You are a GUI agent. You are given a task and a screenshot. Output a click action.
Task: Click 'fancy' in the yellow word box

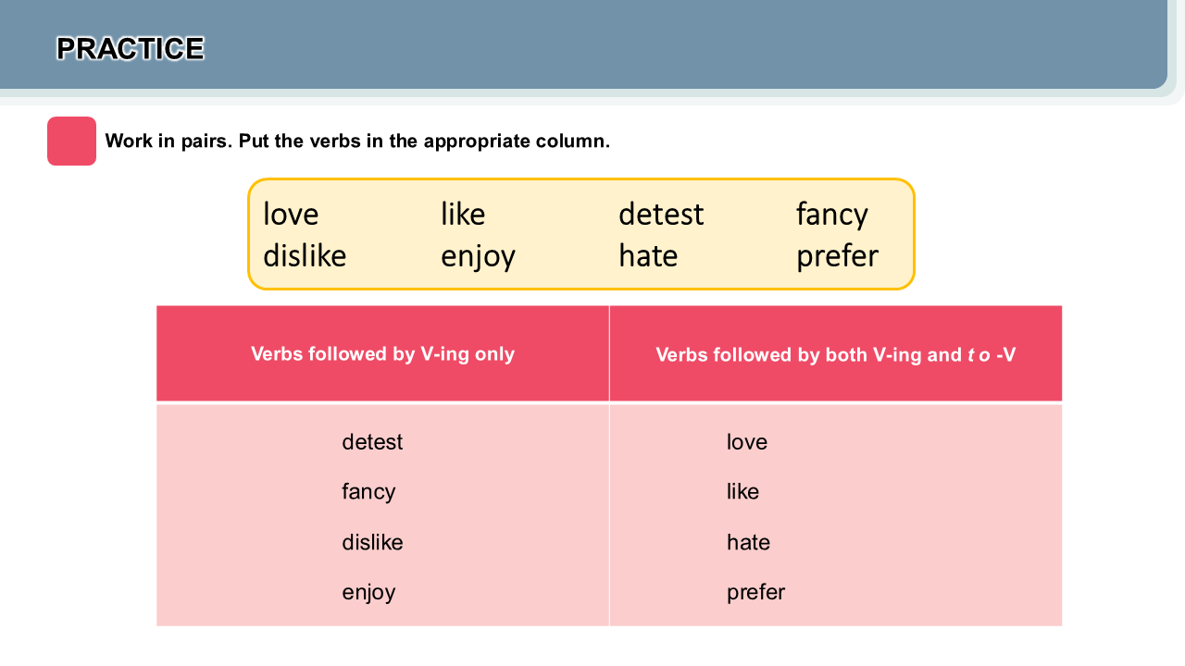click(x=832, y=216)
